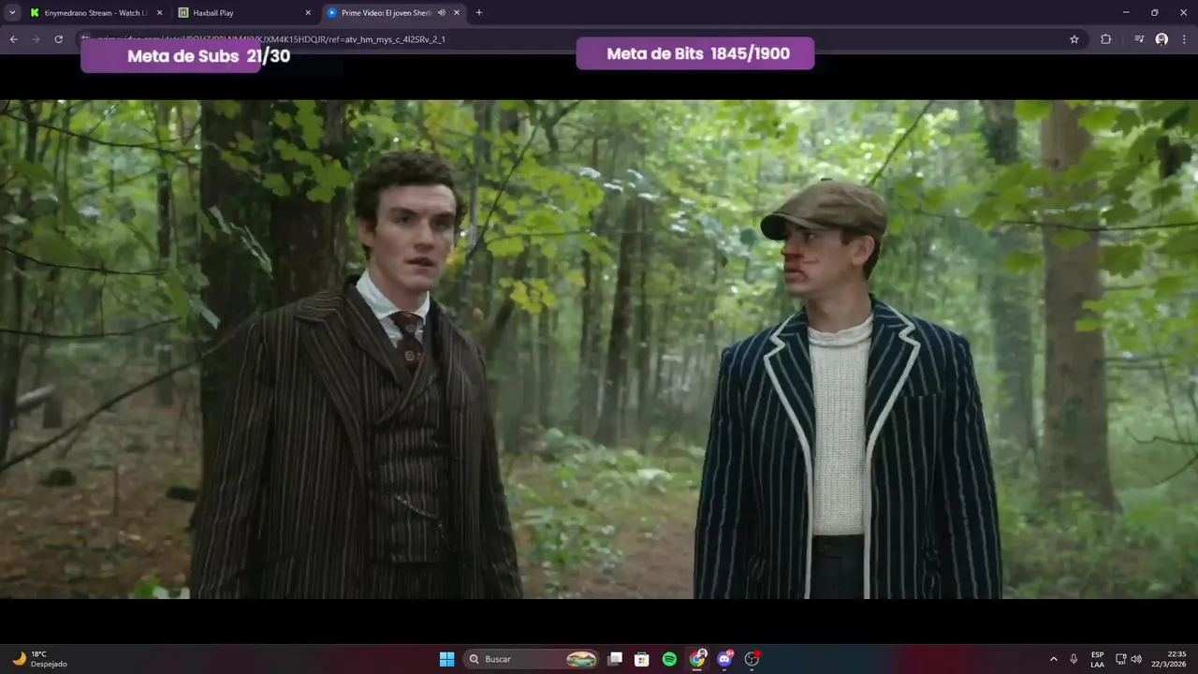1198x674 pixels.
Task: Reload the current page
Action: (x=58, y=39)
